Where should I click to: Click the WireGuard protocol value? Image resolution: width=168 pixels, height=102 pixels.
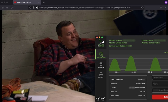(x=140, y=84)
